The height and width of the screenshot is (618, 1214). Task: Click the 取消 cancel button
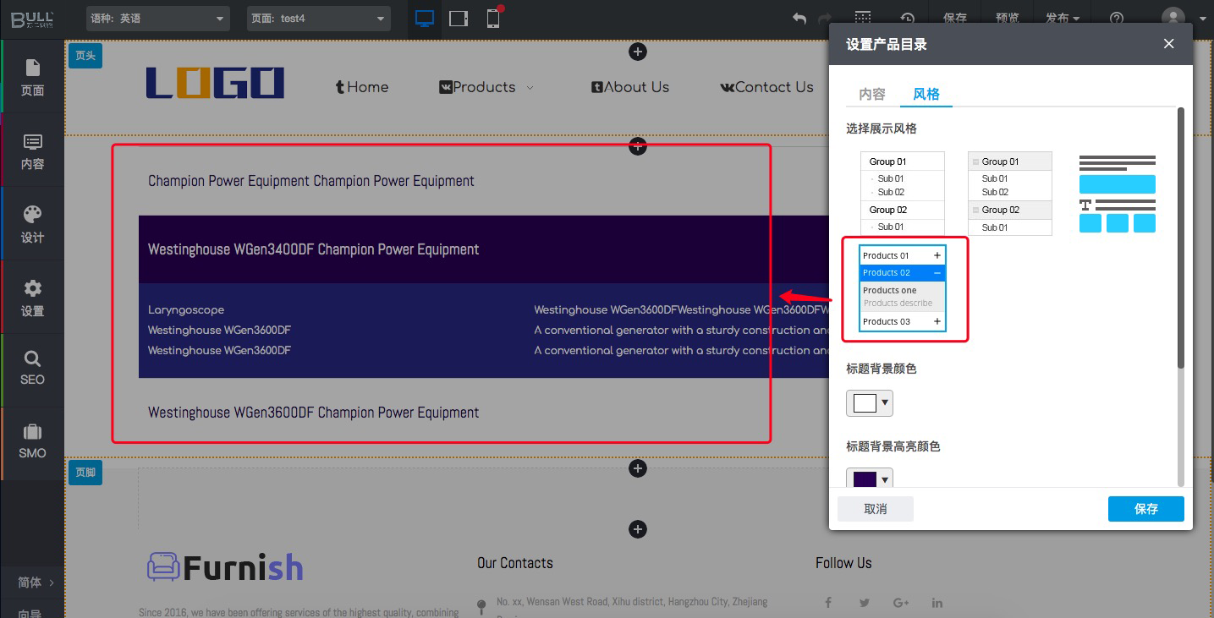click(x=876, y=509)
